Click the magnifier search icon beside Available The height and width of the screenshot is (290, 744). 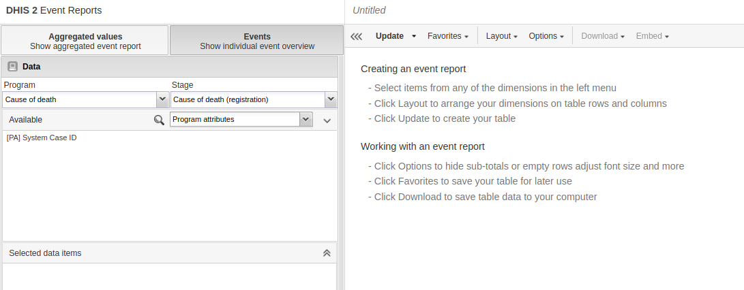tap(159, 120)
